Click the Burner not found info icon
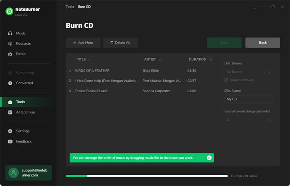This screenshot has width=290, height=186. tap(226, 80)
